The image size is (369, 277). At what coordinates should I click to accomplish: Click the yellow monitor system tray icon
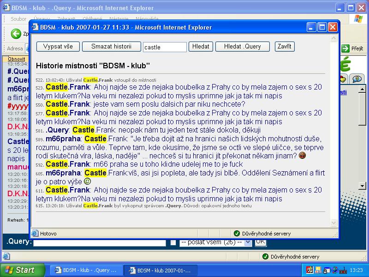(318, 270)
